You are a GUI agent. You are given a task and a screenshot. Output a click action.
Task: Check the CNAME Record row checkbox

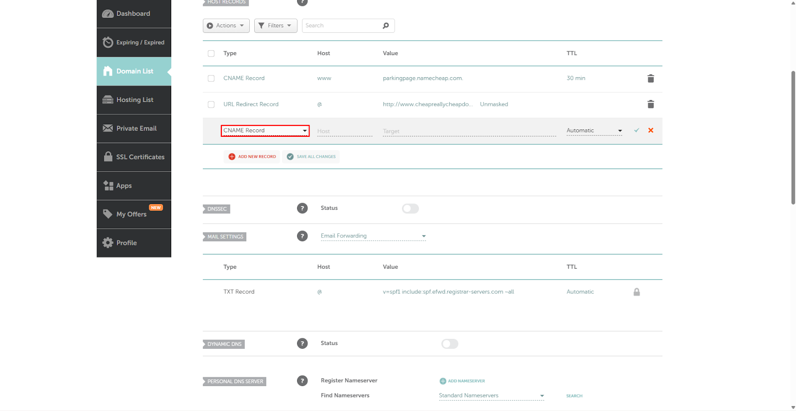[x=211, y=79]
